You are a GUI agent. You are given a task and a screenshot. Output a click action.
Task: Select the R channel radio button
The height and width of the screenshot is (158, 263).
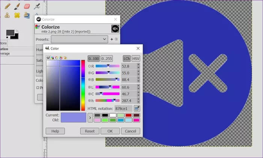pos(89,66)
